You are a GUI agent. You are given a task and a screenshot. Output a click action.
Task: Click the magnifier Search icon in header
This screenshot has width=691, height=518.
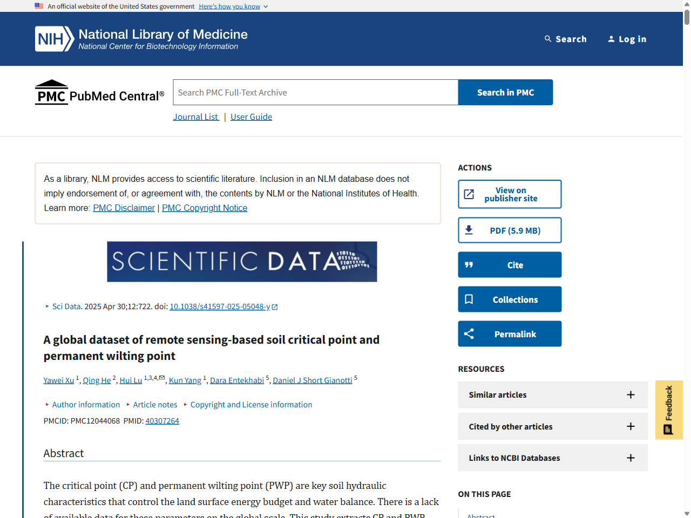548,39
